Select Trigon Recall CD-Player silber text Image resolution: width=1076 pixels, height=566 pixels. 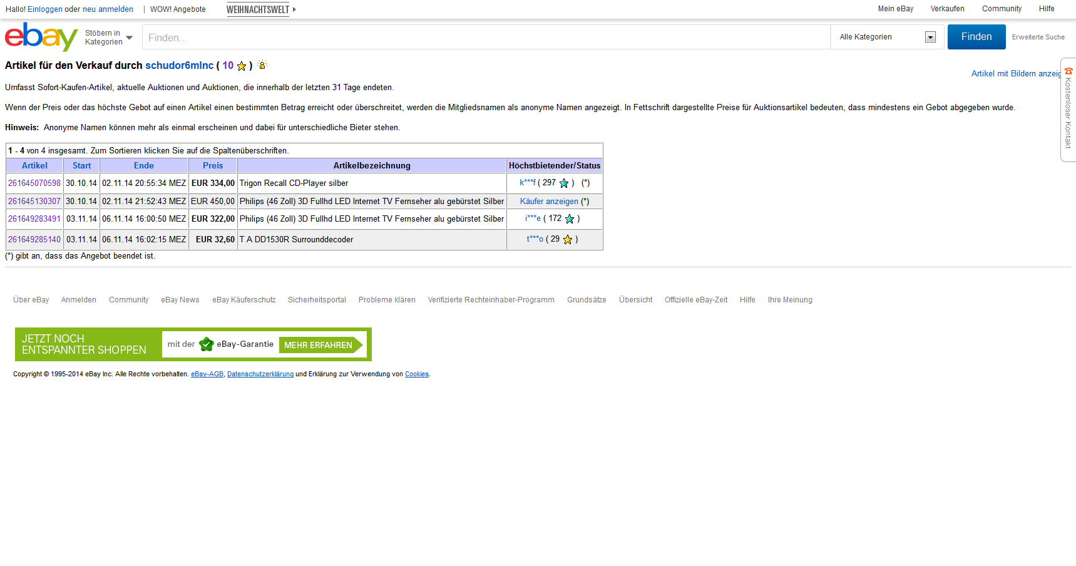tap(294, 183)
